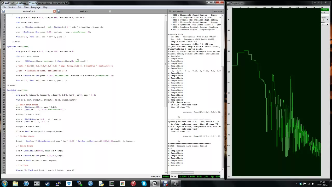Toggle Auto Scroll in Post window
This screenshot has width=332, height=187.
218,11
